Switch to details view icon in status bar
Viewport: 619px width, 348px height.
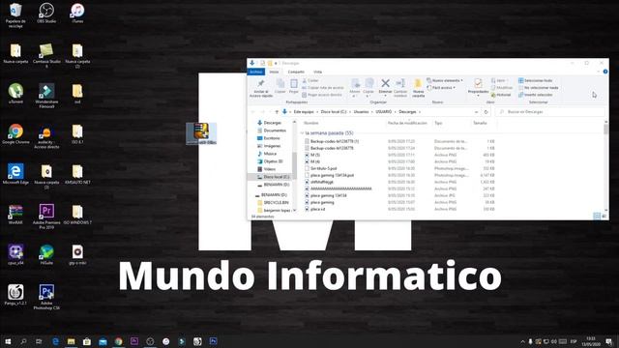click(597, 216)
